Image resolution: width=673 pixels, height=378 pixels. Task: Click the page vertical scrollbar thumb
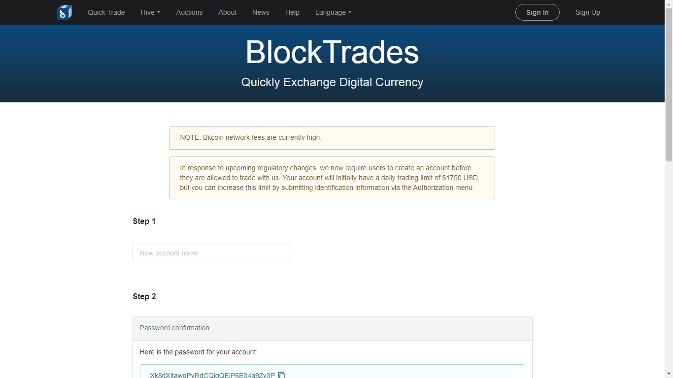point(669,85)
